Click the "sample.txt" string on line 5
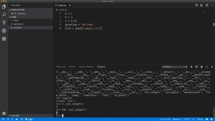The image size is (215, 121). coord(91,28)
